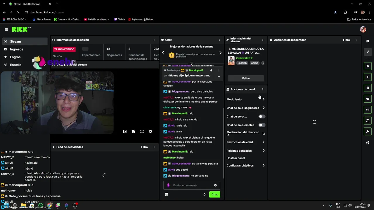The height and width of the screenshot is (210, 374).
Task: Open OBS Studio from the taskbar
Action: pos(75,205)
